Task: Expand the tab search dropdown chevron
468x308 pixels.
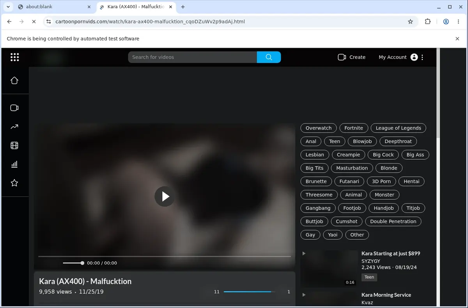Action: point(8,7)
